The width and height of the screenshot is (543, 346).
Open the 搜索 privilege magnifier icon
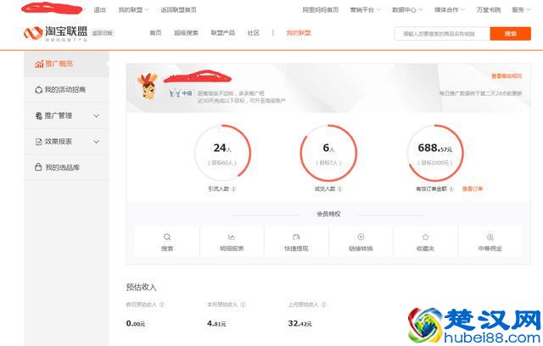167,237
